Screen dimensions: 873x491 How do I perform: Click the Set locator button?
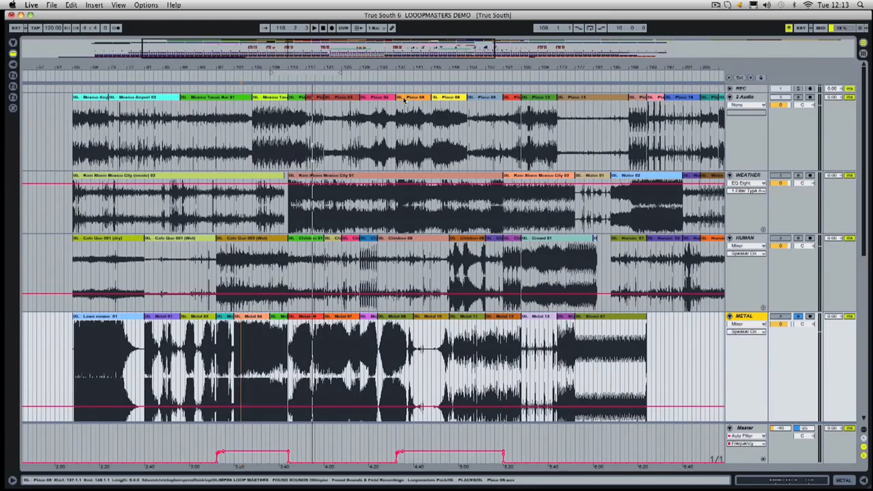pos(740,78)
